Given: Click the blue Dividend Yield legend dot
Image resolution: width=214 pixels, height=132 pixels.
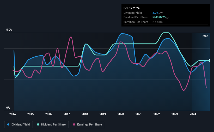Looking at the screenshot, I should point(8,124).
